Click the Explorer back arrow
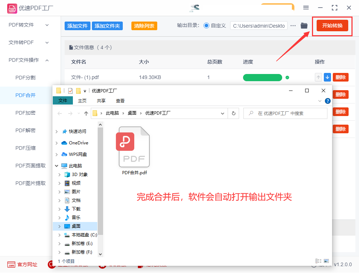 60,114
